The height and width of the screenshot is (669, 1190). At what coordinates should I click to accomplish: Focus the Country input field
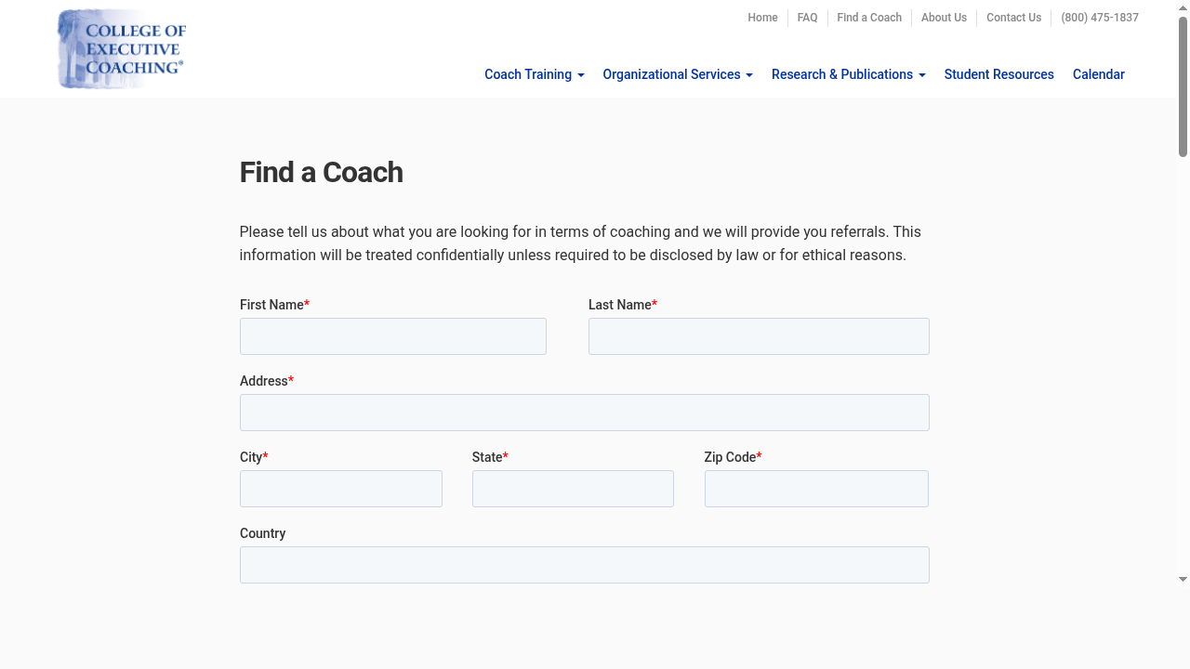click(x=585, y=565)
